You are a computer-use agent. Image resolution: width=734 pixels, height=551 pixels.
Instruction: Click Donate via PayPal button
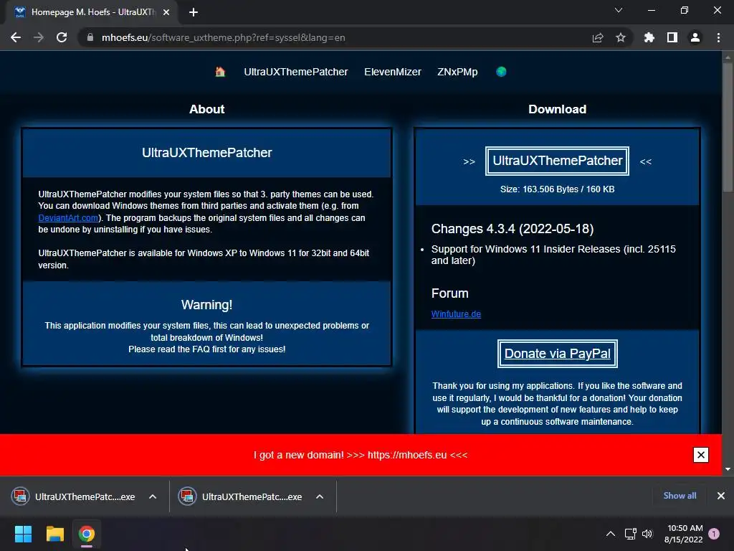pos(557,354)
